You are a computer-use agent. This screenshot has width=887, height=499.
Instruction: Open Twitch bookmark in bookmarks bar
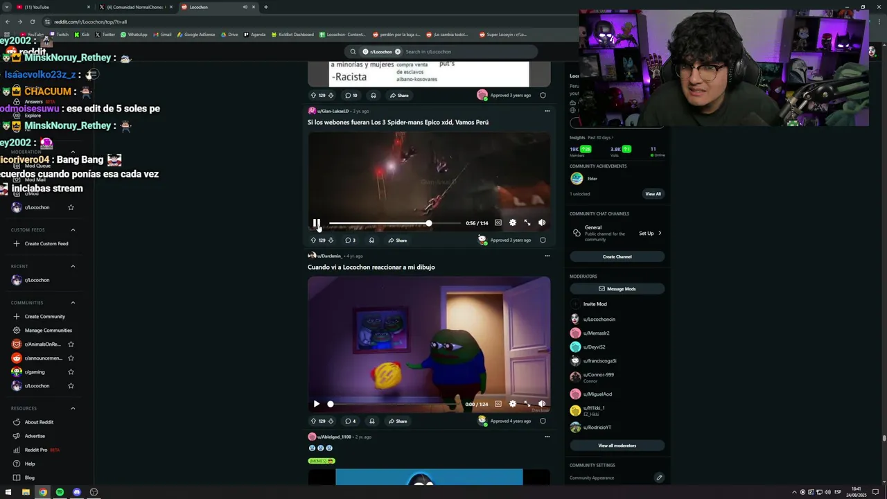tap(59, 35)
